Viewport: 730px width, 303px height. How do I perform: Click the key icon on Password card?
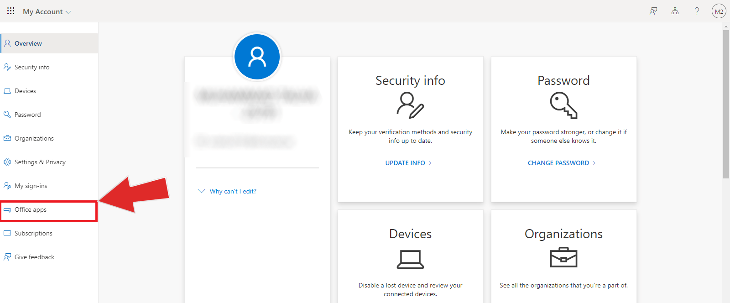563,105
